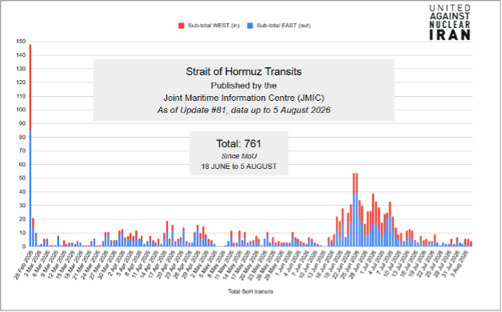
Task: Click the '110' y-axis label
Action: coord(21,96)
